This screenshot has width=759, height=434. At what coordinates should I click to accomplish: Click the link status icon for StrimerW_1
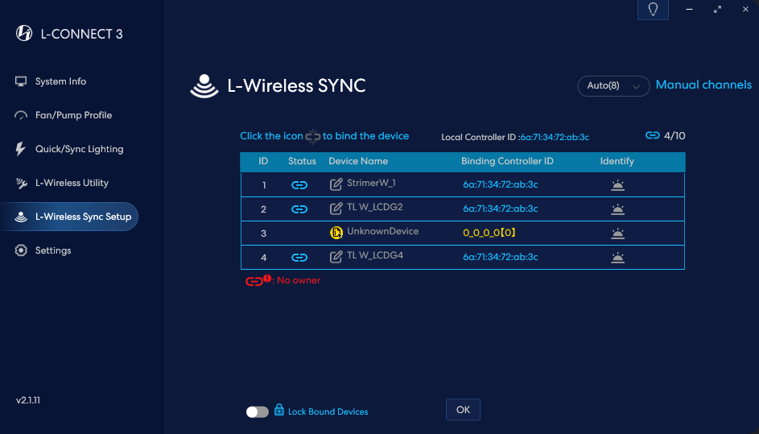click(299, 185)
